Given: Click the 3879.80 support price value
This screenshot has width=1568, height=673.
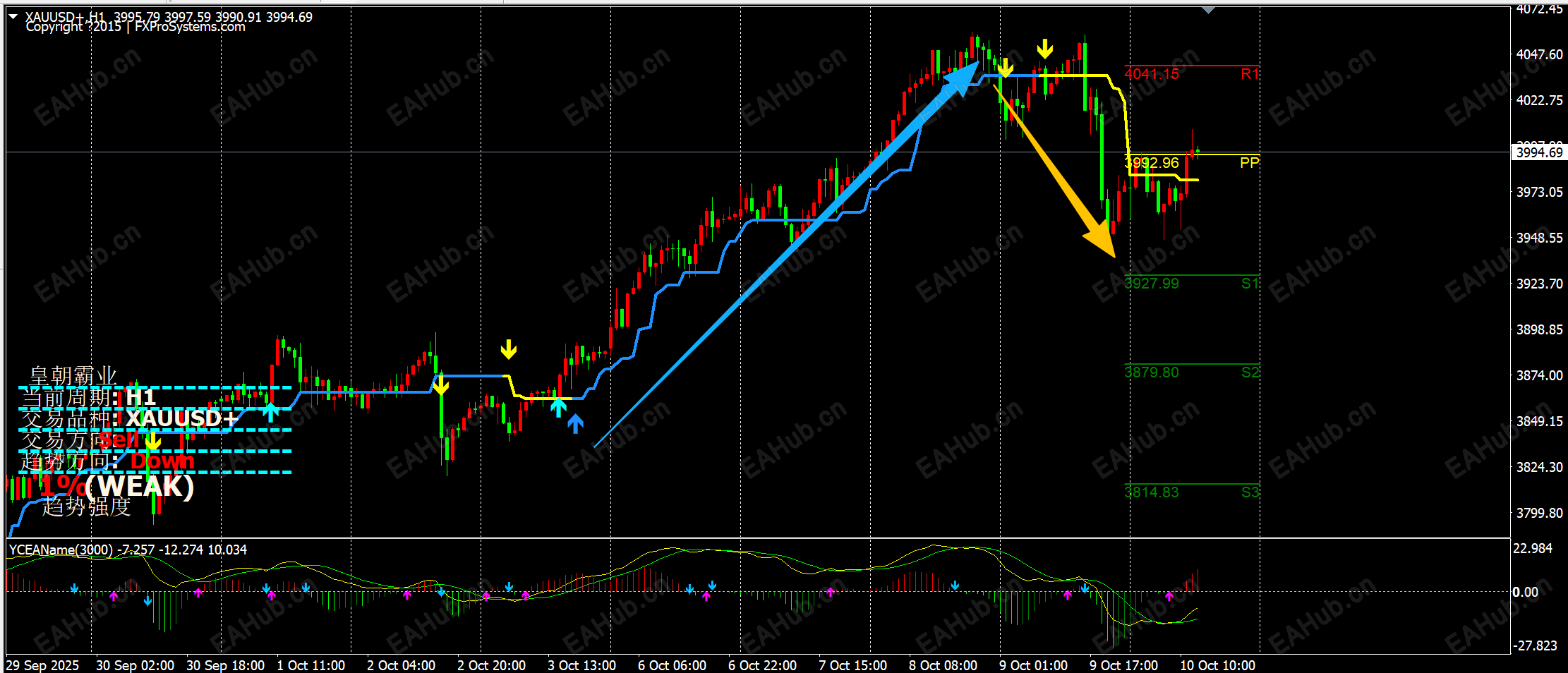Looking at the screenshot, I should [x=1152, y=372].
